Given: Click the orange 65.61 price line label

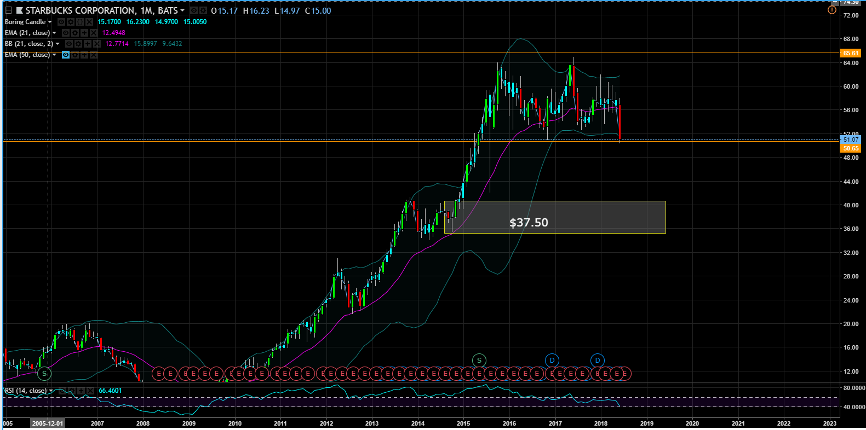Looking at the screenshot, I should click(x=851, y=53).
